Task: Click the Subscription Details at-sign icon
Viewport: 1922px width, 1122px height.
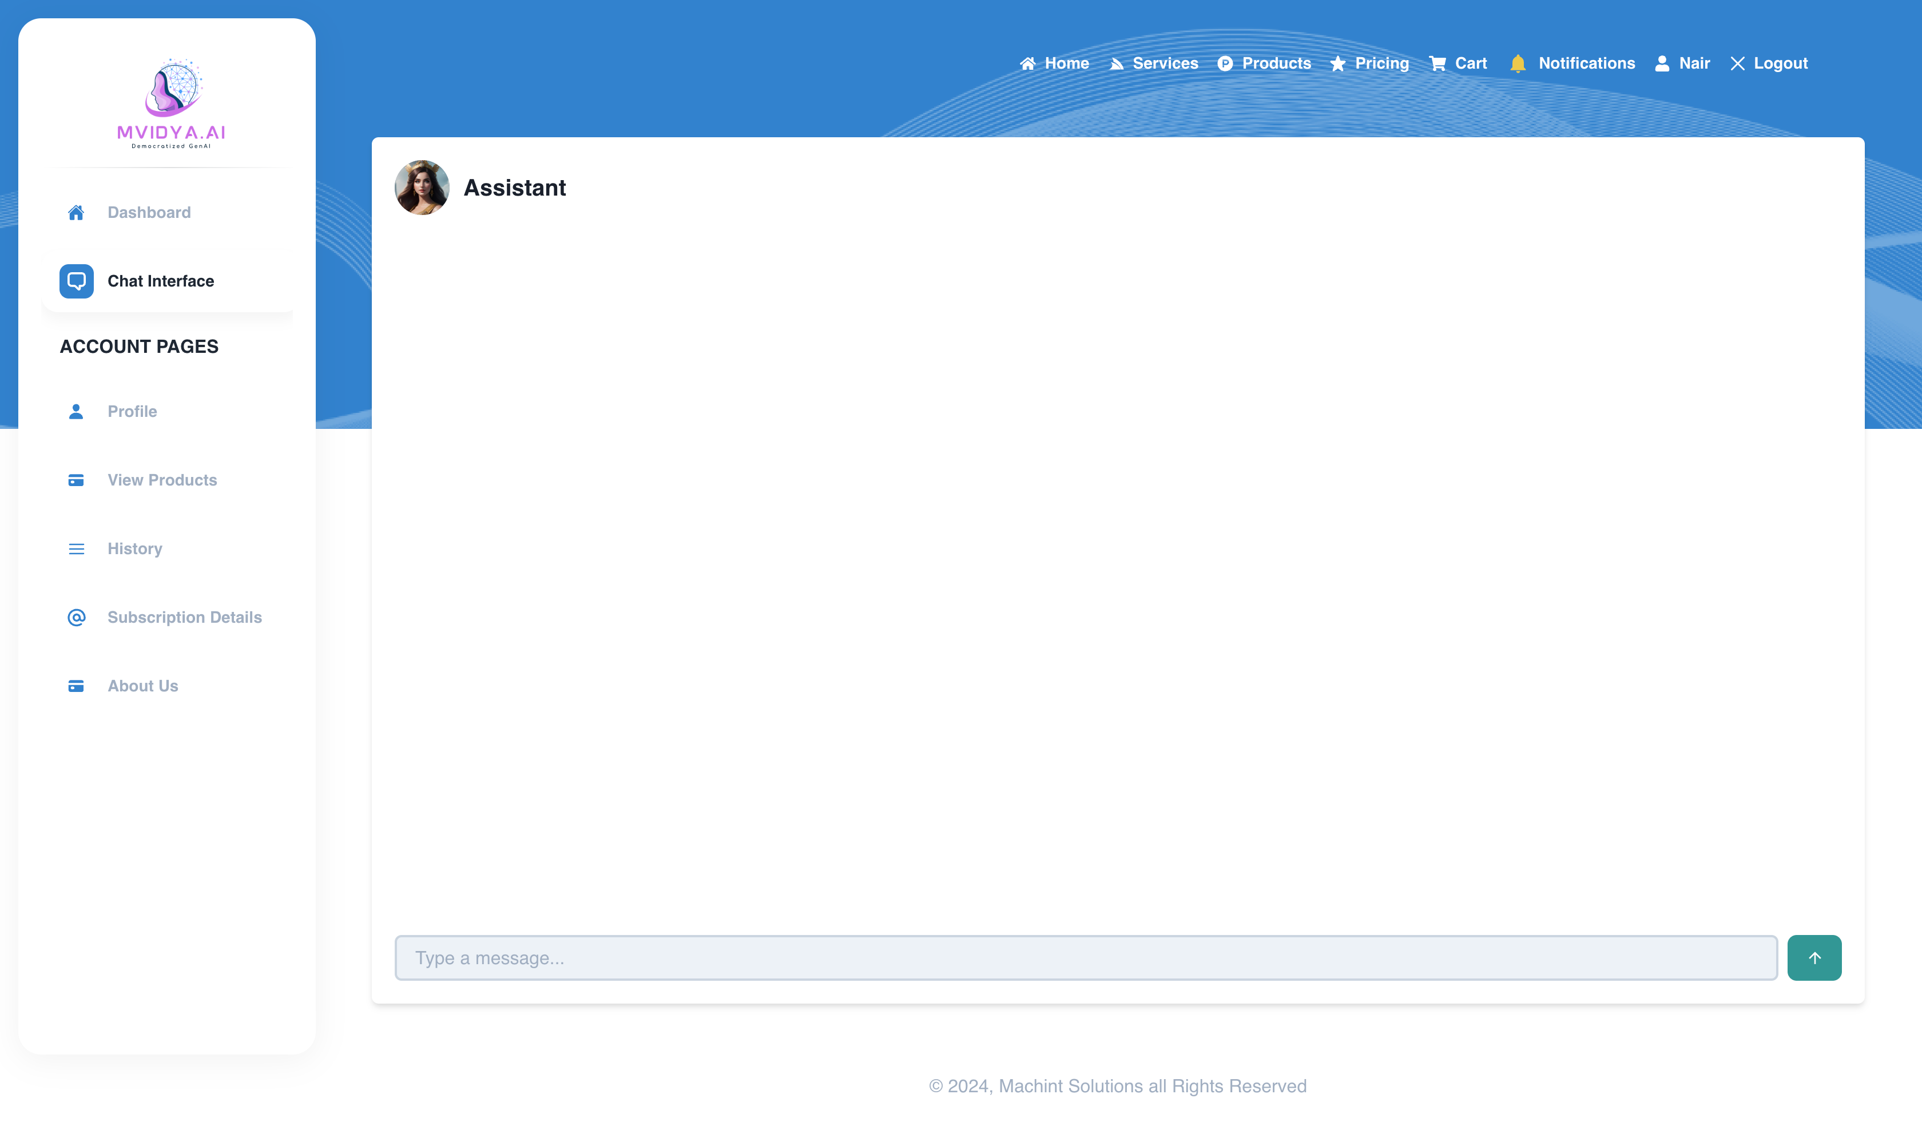Action: coord(76,618)
